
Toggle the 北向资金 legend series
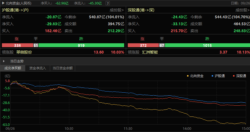point(195,76)
